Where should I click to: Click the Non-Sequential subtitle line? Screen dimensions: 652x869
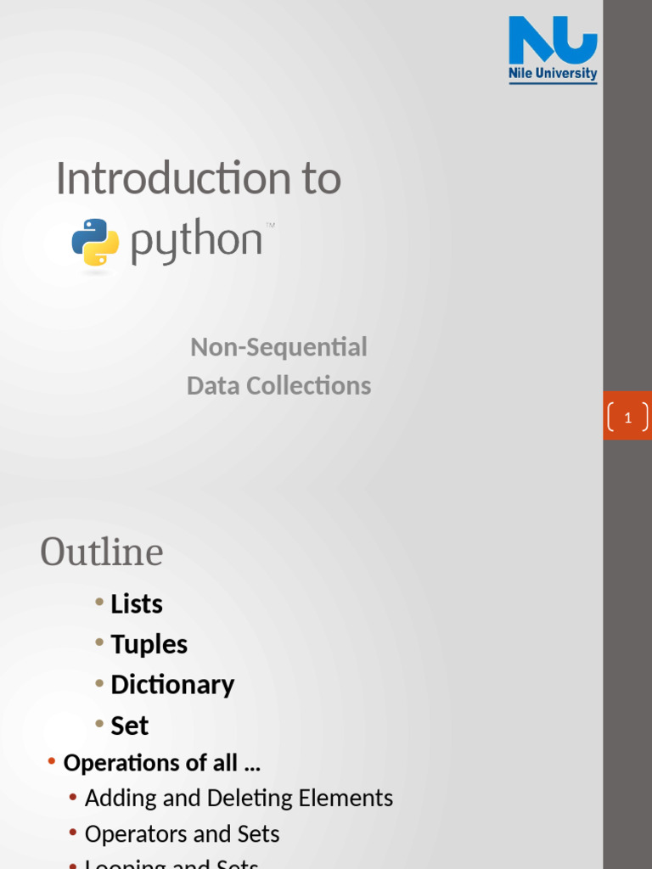point(278,347)
